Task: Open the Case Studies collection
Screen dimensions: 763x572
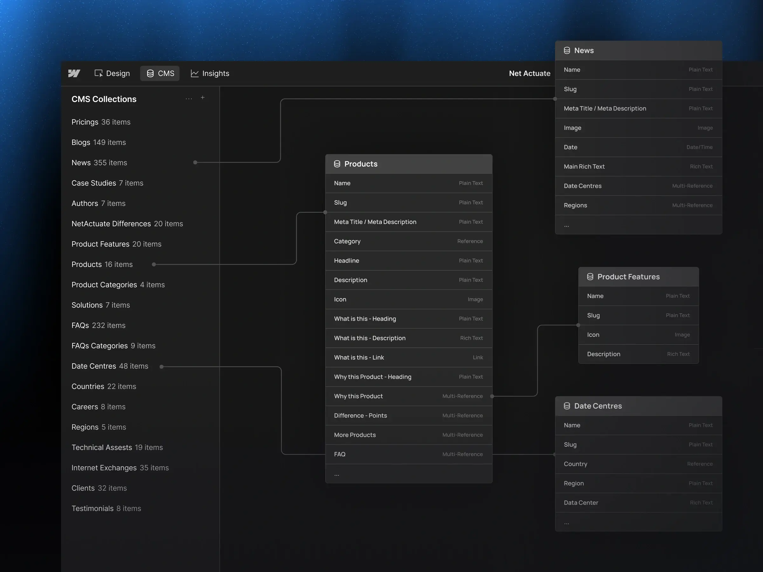Action: point(107,183)
